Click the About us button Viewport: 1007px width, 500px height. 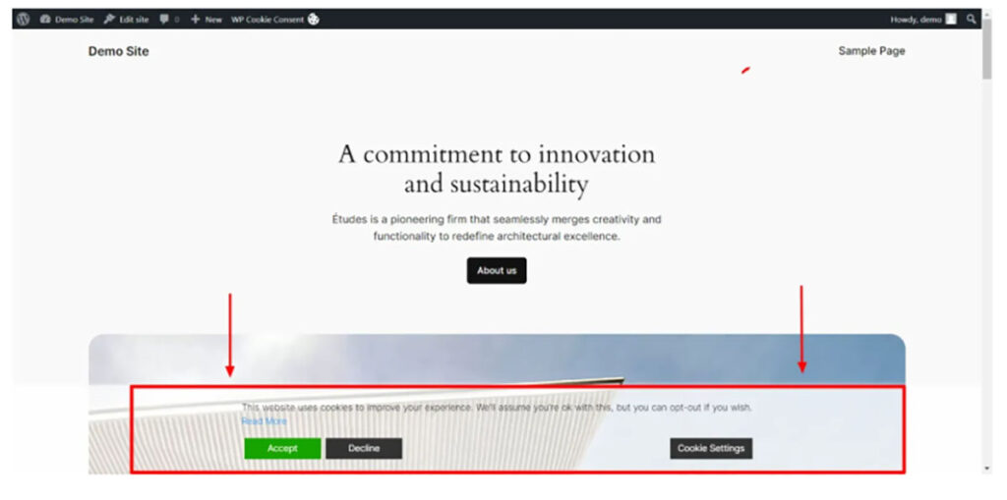point(497,270)
